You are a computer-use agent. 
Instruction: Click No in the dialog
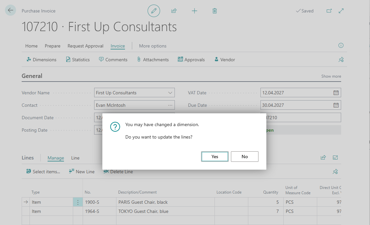(244, 157)
